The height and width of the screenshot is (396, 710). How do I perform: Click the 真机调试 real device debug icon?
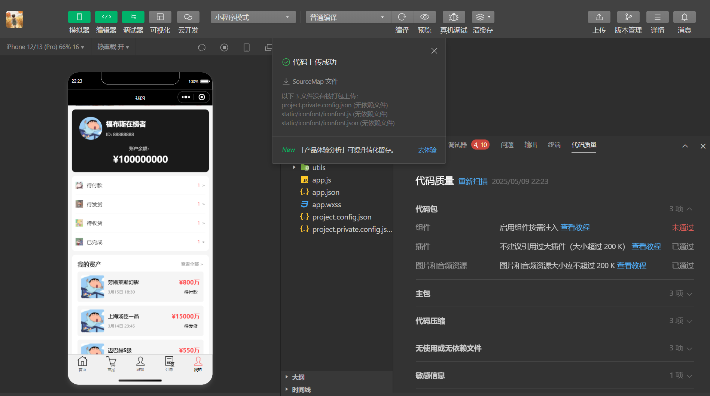tap(454, 17)
